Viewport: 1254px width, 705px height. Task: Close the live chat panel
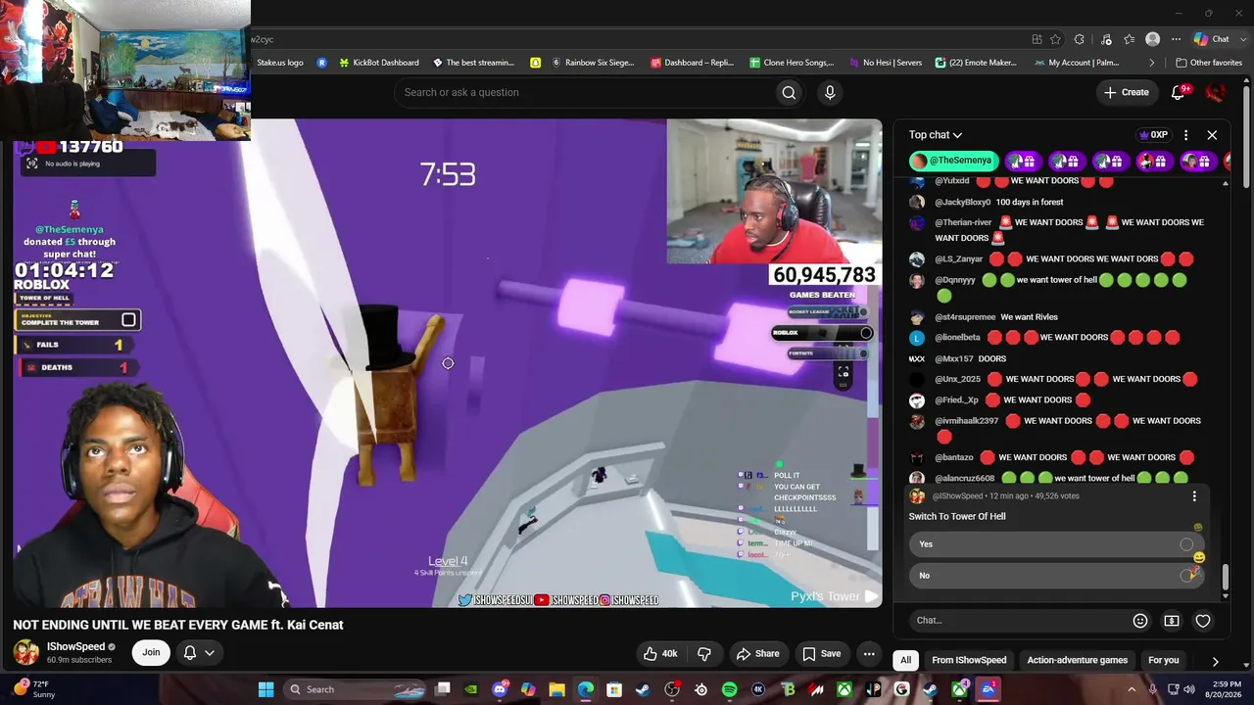coord(1212,135)
